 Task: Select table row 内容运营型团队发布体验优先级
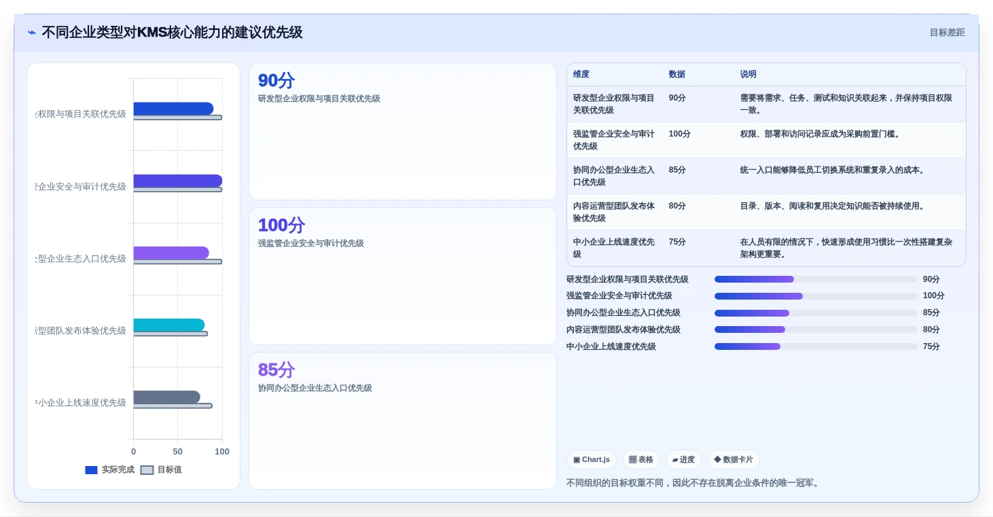766,212
